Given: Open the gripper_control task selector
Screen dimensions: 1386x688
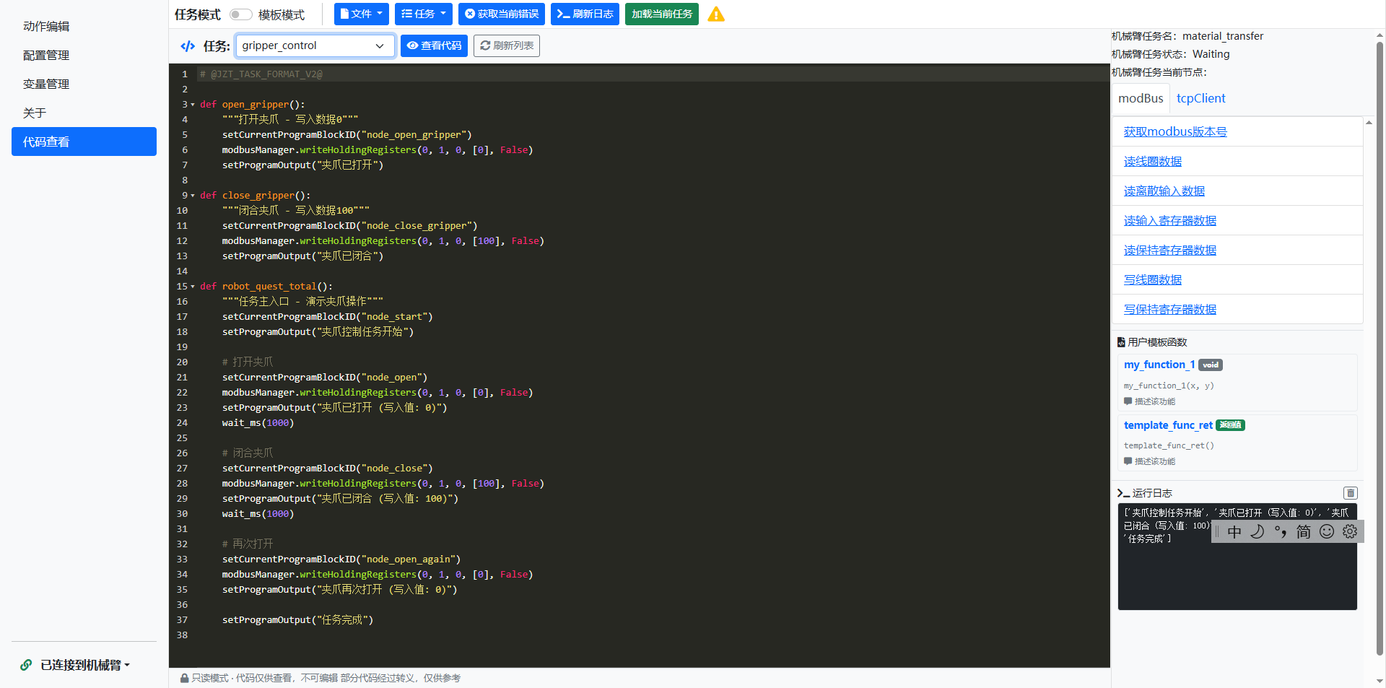Looking at the screenshot, I should pos(315,45).
